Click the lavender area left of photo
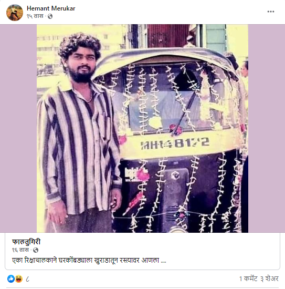The height and width of the screenshot is (289, 285). (18, 128)
